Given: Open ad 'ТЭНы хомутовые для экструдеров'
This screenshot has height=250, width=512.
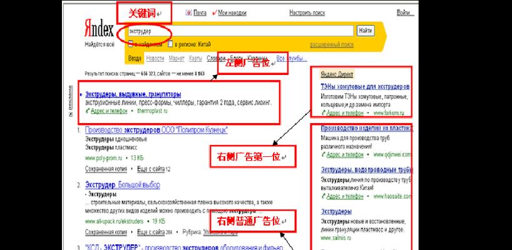Looking at the screenshot, I should click(366, 87).
